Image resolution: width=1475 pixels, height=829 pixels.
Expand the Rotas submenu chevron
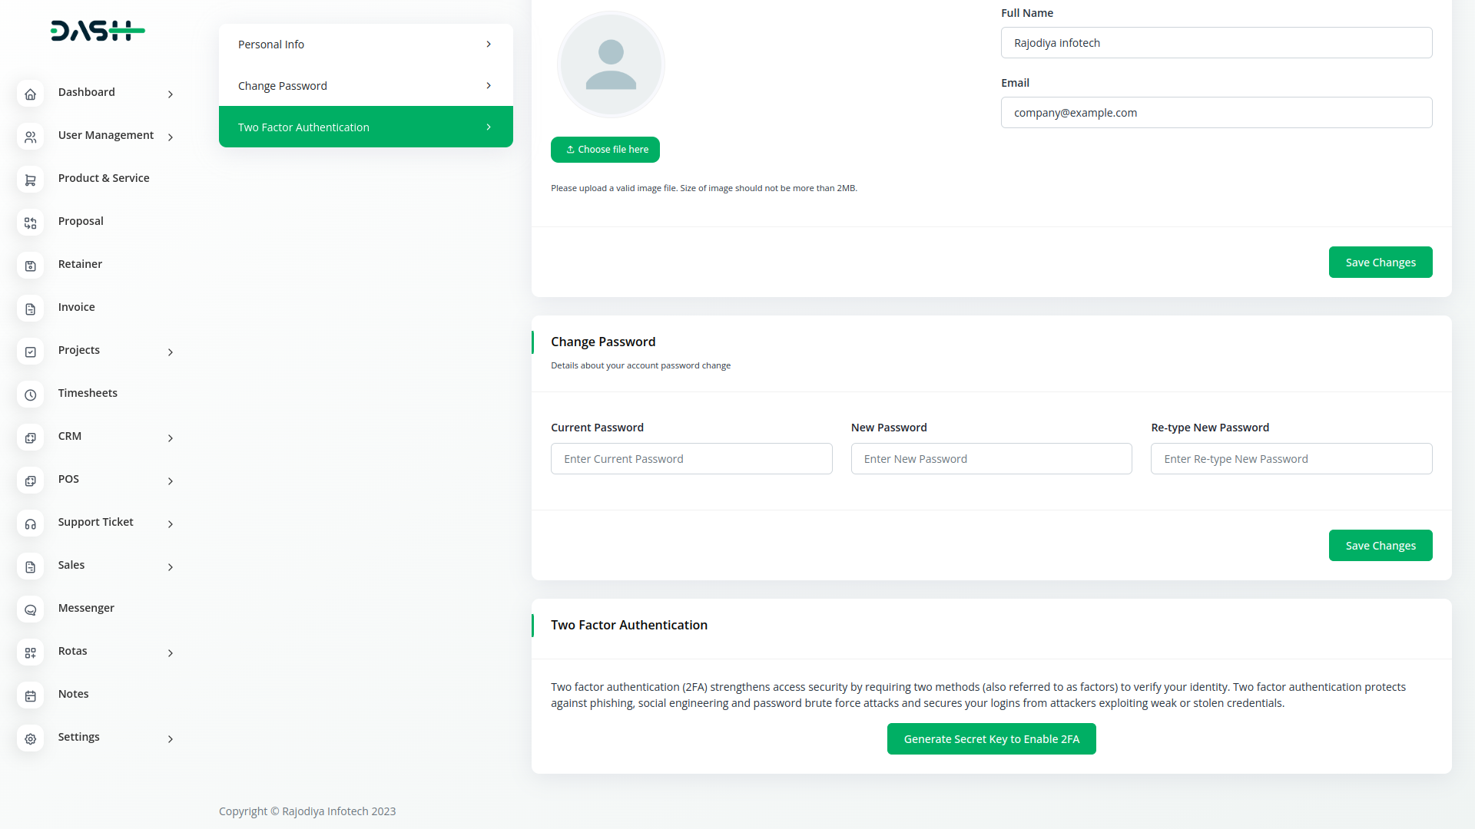point(171,652)
